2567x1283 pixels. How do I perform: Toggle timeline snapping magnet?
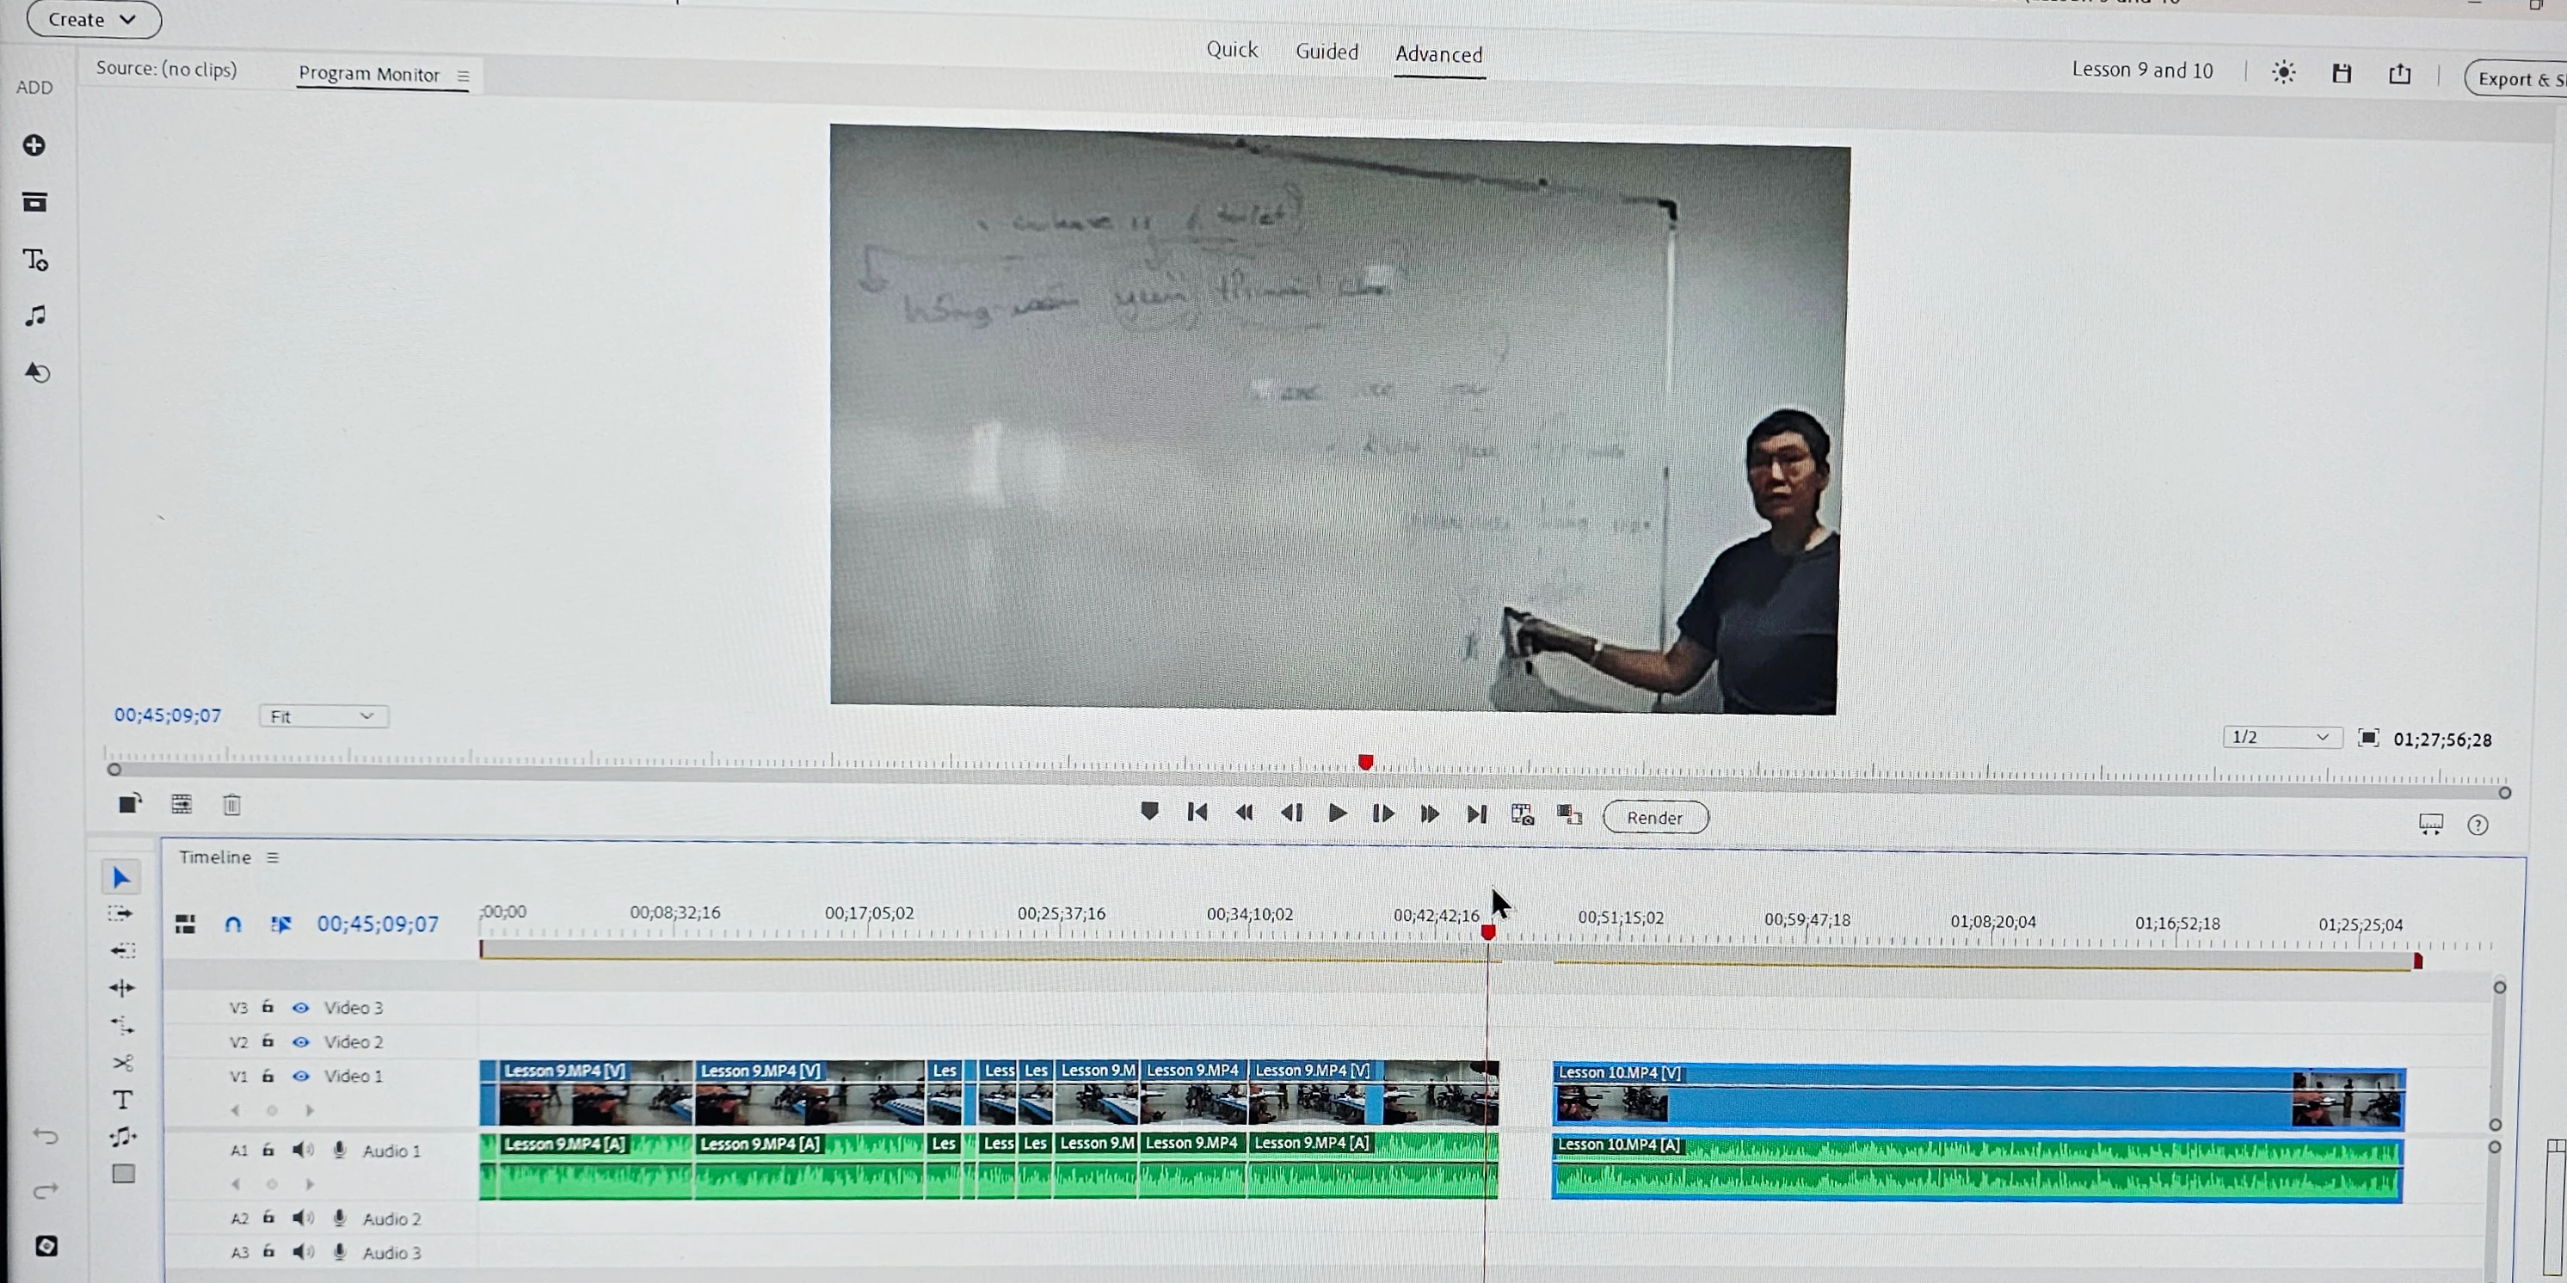click(x=233, y=924)
